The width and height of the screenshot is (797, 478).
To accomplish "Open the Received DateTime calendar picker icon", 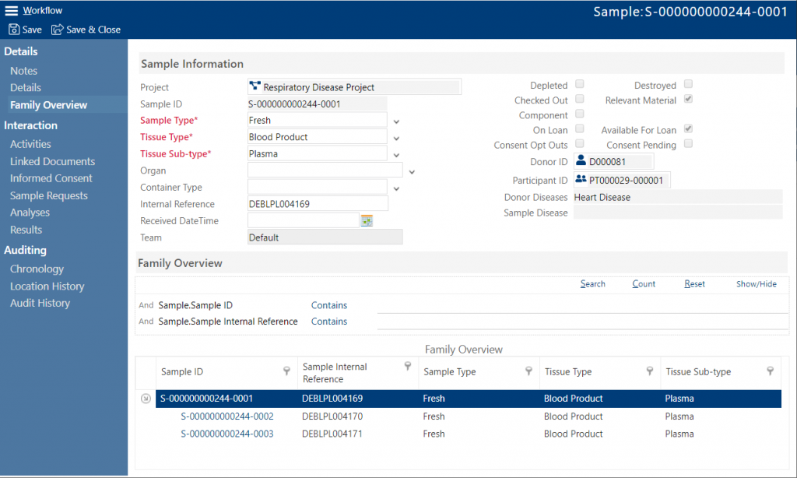I will coord(366,221).
